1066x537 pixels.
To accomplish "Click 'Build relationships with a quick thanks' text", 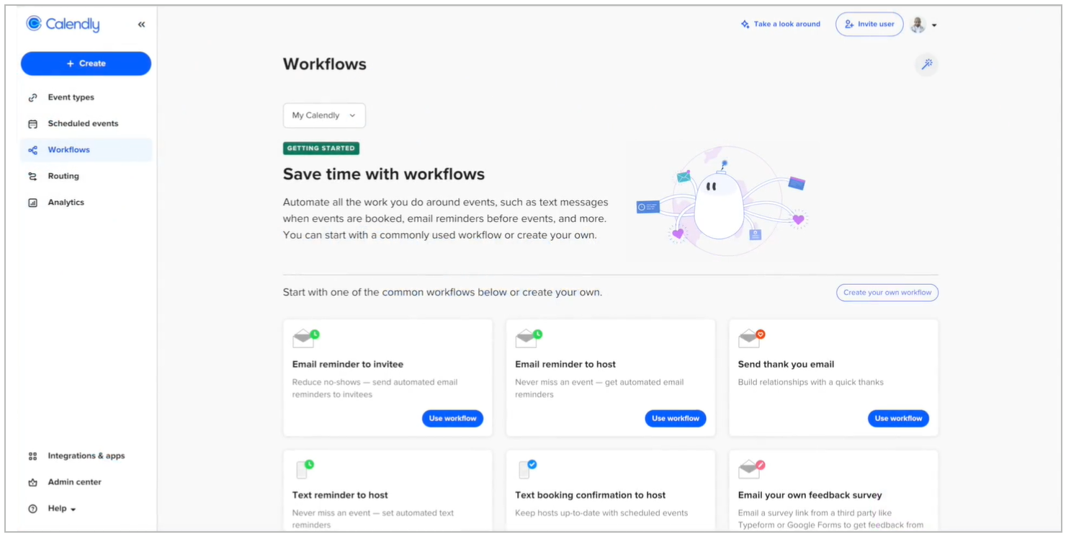I will tap(810, 383).
